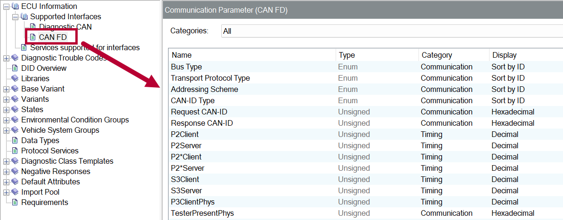Expand the Diagnostic Trouble Codes node
The width and height of the screenshot is (563, 220).
point(6,58)
